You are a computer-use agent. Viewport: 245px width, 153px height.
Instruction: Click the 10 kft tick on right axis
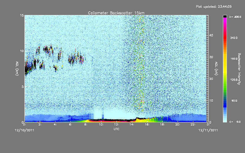click(x=211, y=101)
